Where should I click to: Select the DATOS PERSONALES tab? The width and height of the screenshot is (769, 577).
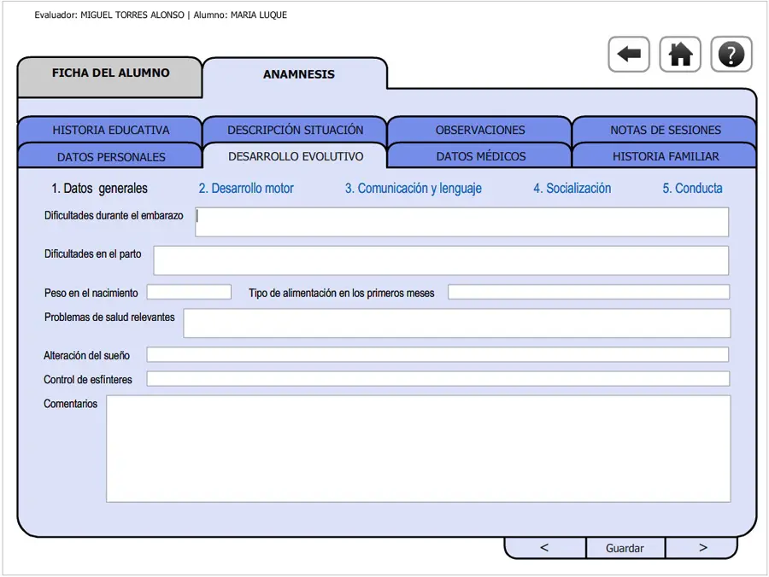pyautogui.click(x=110, y=156)
